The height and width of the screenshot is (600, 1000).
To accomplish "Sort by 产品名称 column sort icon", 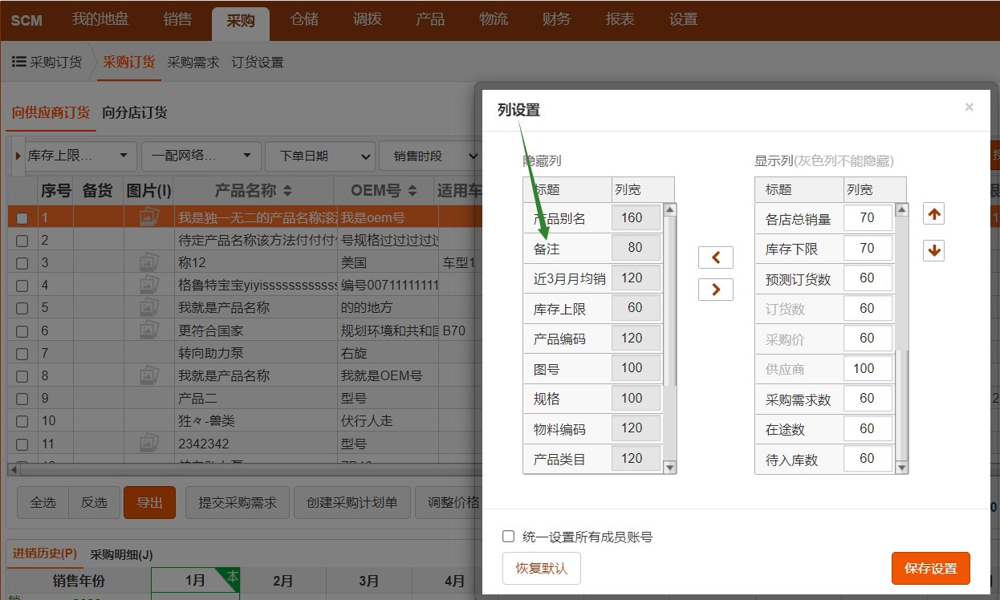I will click(287, 191).
